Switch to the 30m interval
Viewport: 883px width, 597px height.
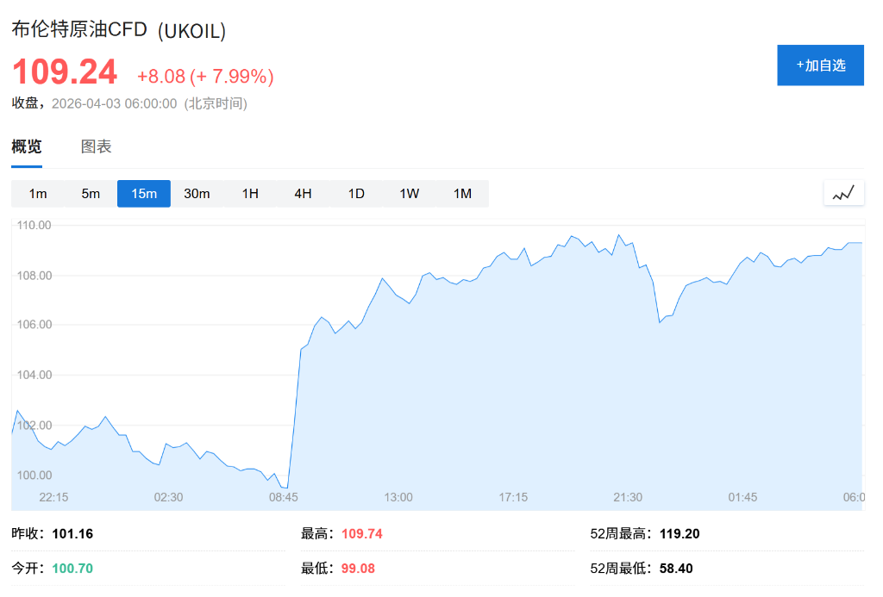(197, 194)
